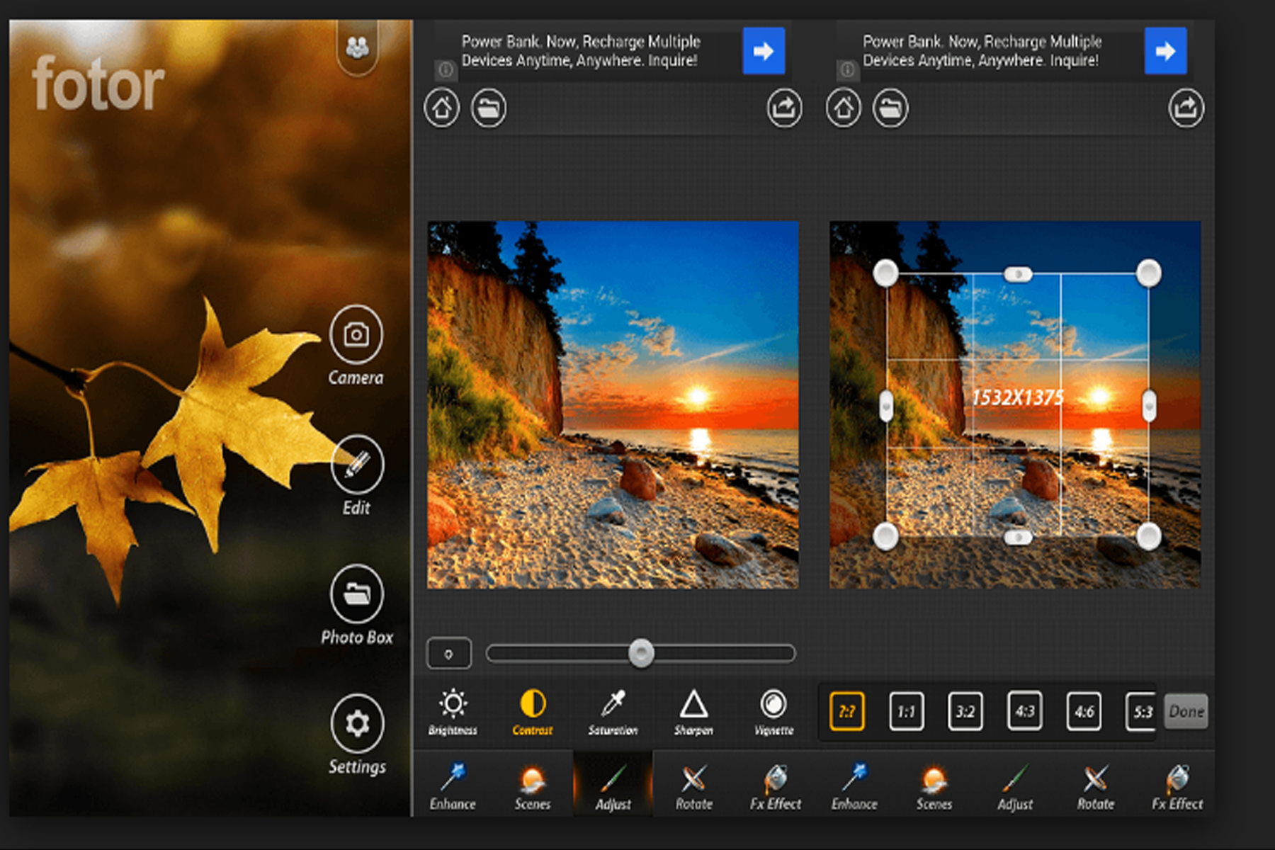The image size is (1275, 850).
Task: Open the Enhance tool
Action: coord(453,786)
